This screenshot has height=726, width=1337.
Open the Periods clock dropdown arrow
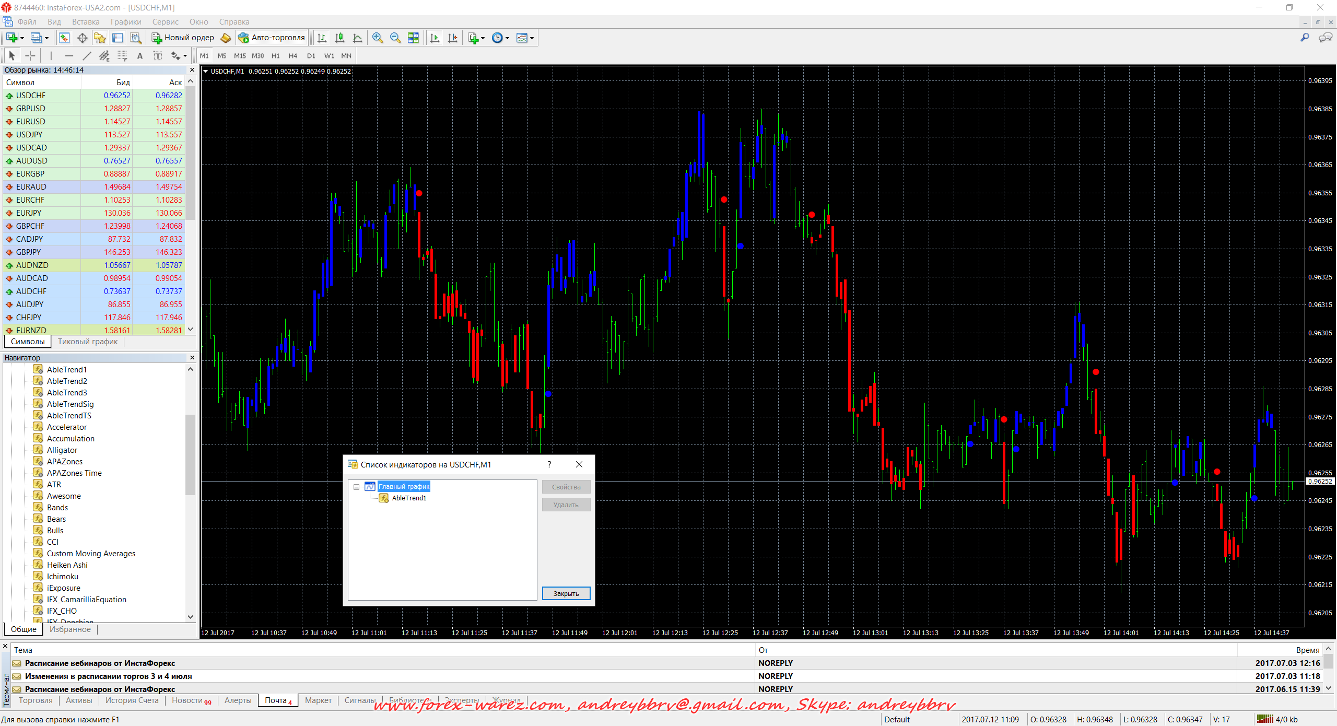tap(507, 38)
